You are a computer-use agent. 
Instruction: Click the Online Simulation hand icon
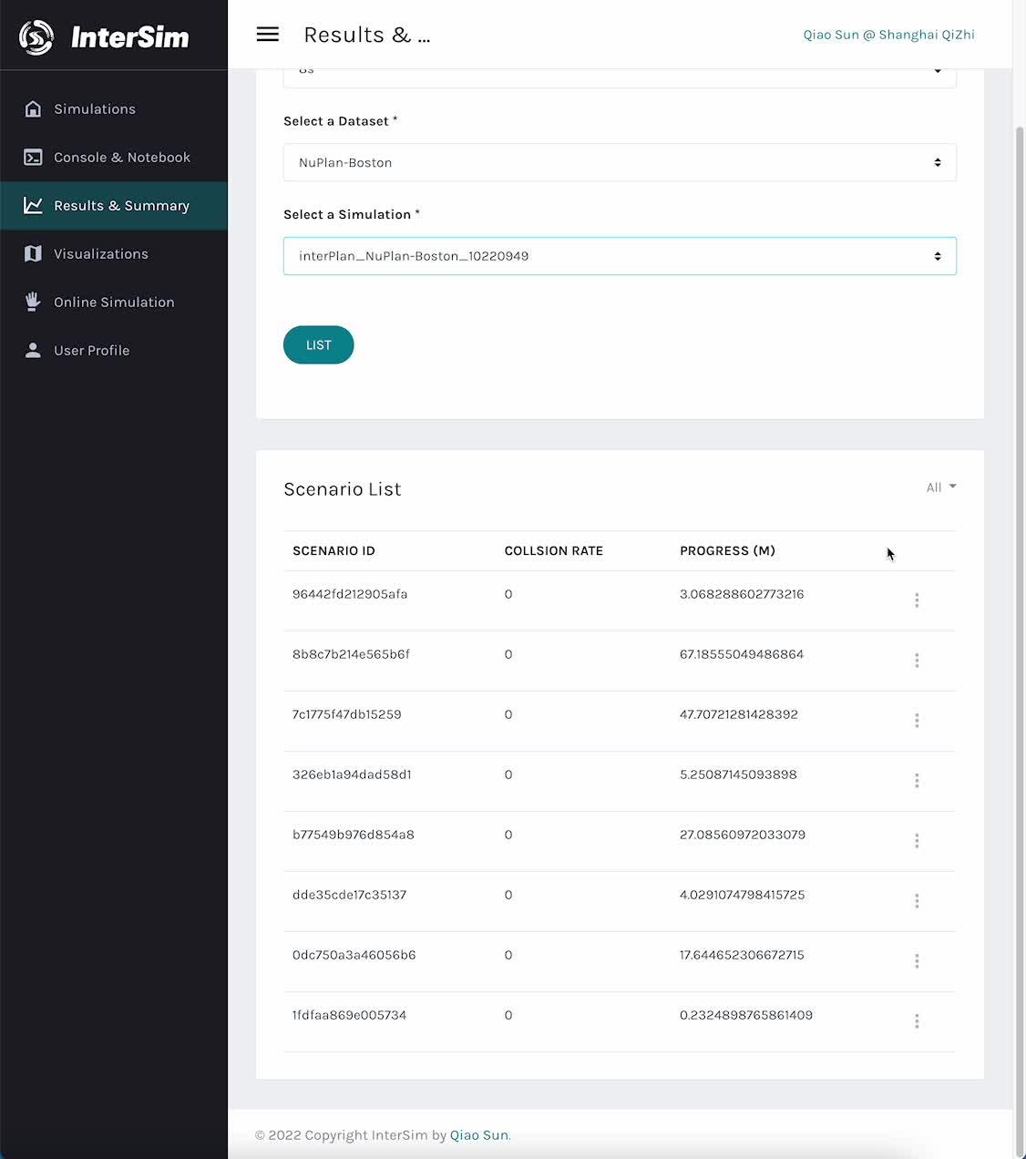(x=33, y=303)
